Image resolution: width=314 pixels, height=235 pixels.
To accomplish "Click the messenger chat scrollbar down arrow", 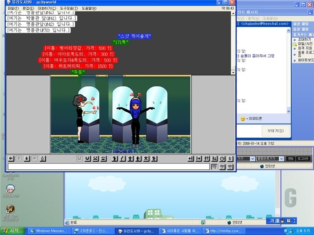I will click(x=288, y=111).
